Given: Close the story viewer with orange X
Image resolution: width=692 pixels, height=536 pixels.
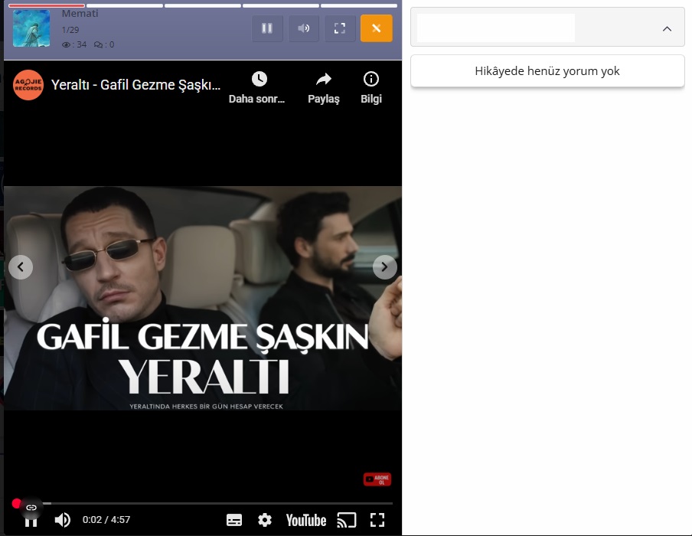Looking at the screenshot, I should point(376,28).
